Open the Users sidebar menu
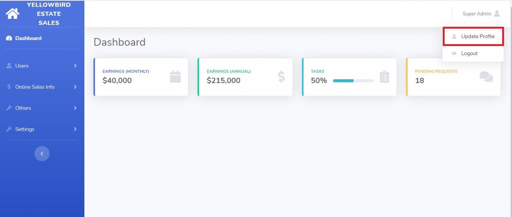 (42, 66)
